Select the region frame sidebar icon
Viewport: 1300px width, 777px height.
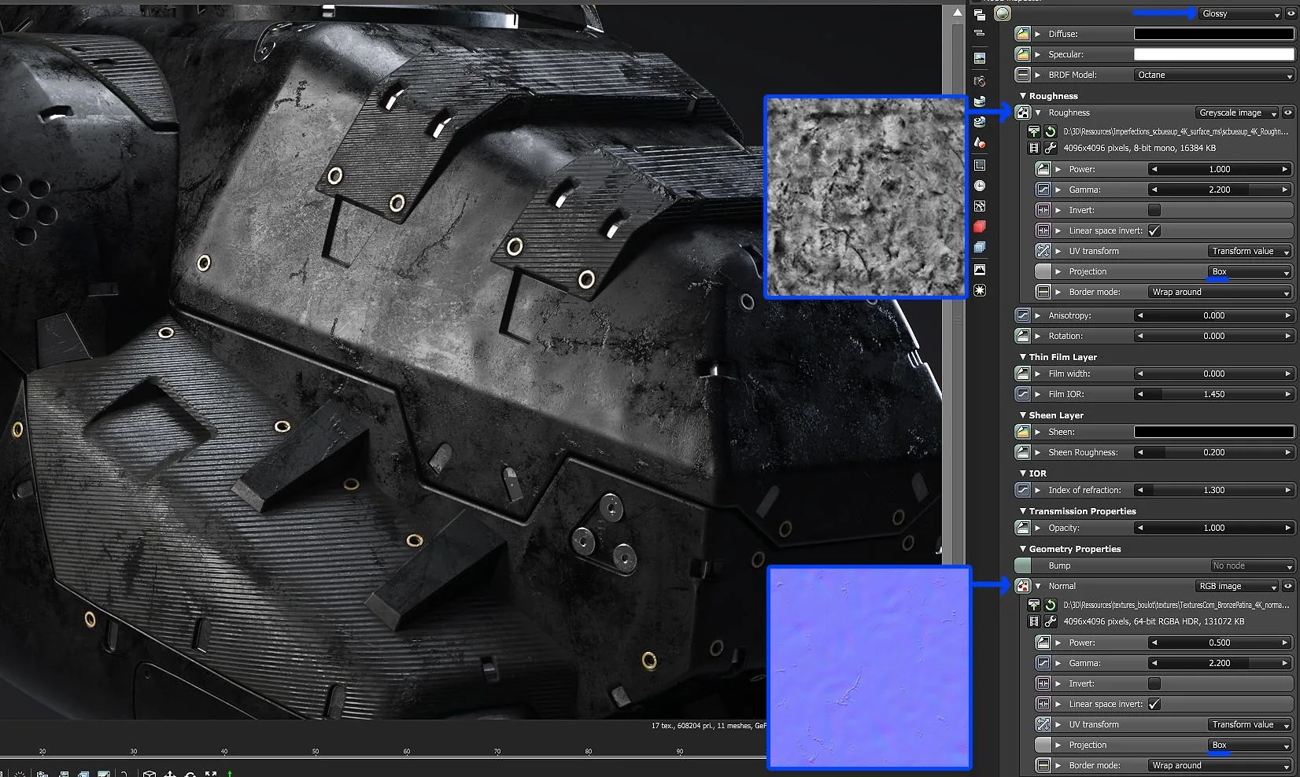pyautogui.click(x=980, y=165)
